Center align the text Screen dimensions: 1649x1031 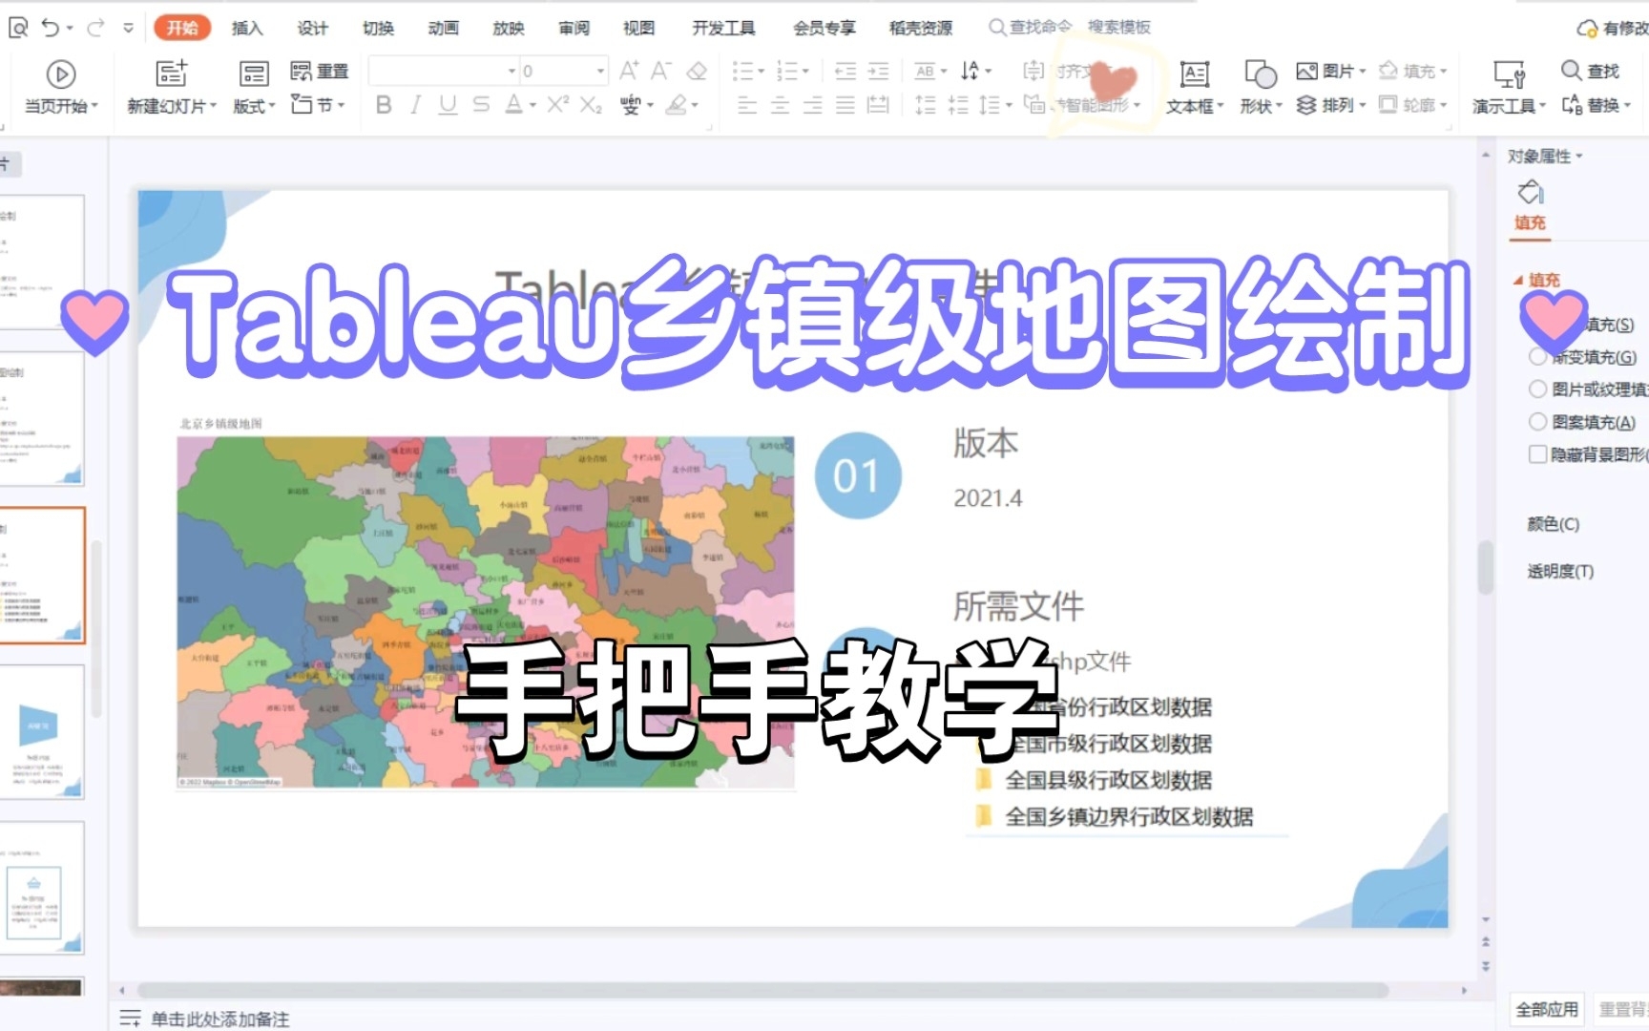[780, 105]
